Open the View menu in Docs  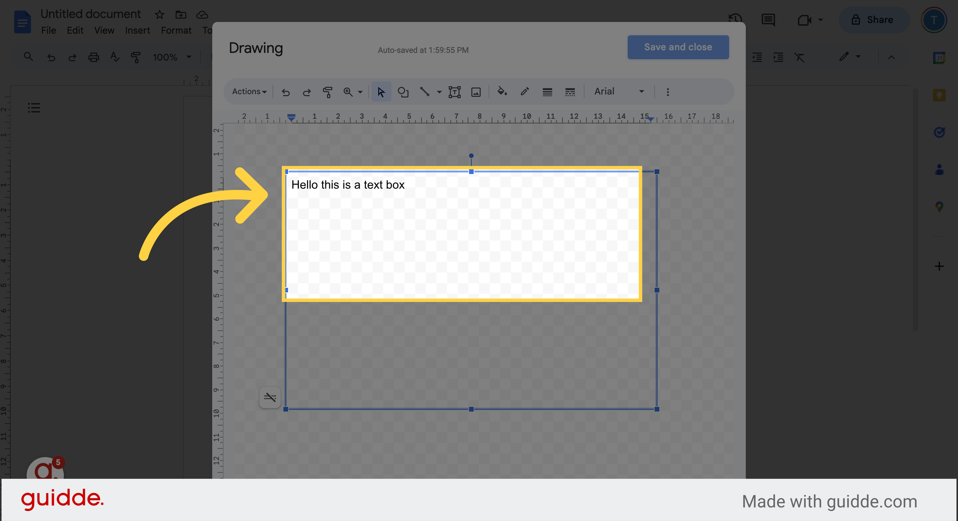point(104,31)
